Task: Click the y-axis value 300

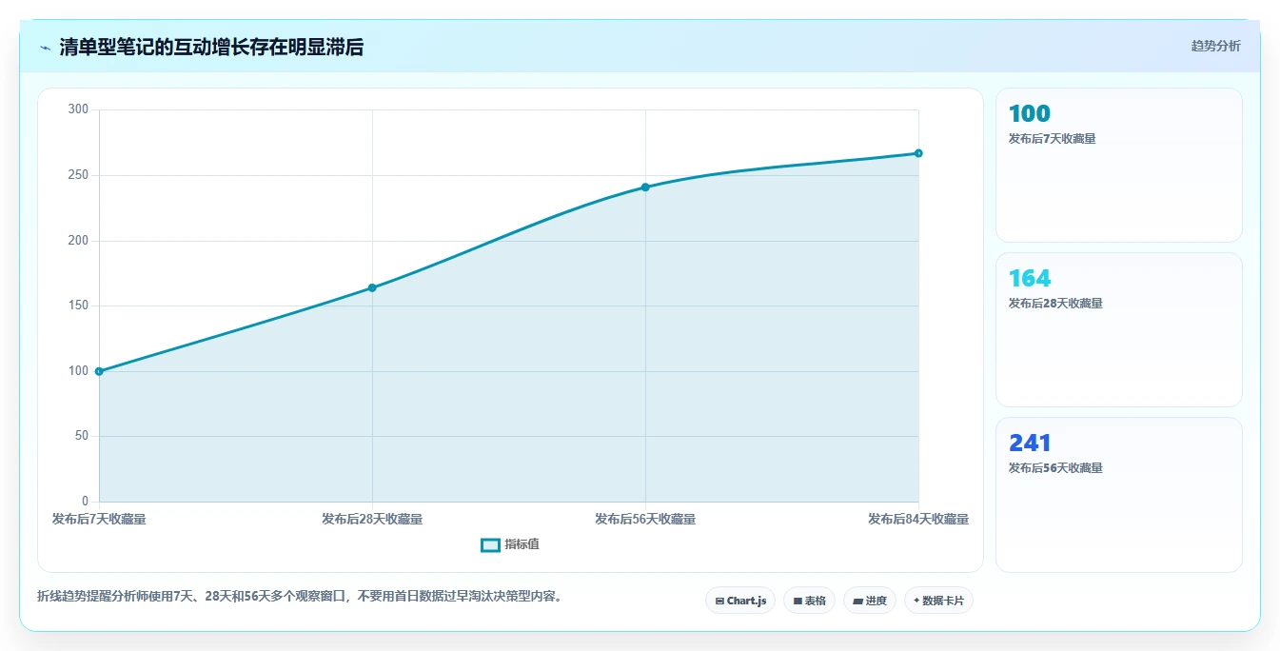Action: pyautogui.click(x=79, y=109)
